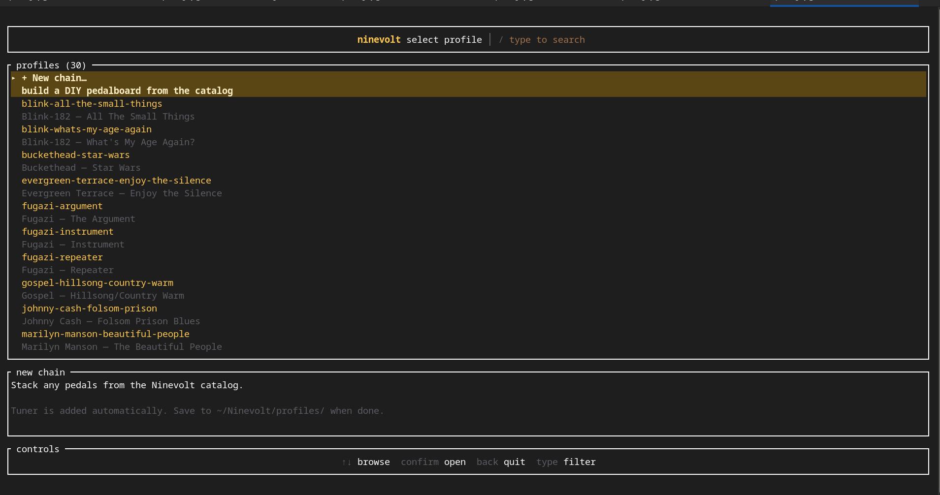Choose the evergreen-terrace-enjoy-the-silence profile
This screenshot has width=940, height=495.
pos(116,180)
